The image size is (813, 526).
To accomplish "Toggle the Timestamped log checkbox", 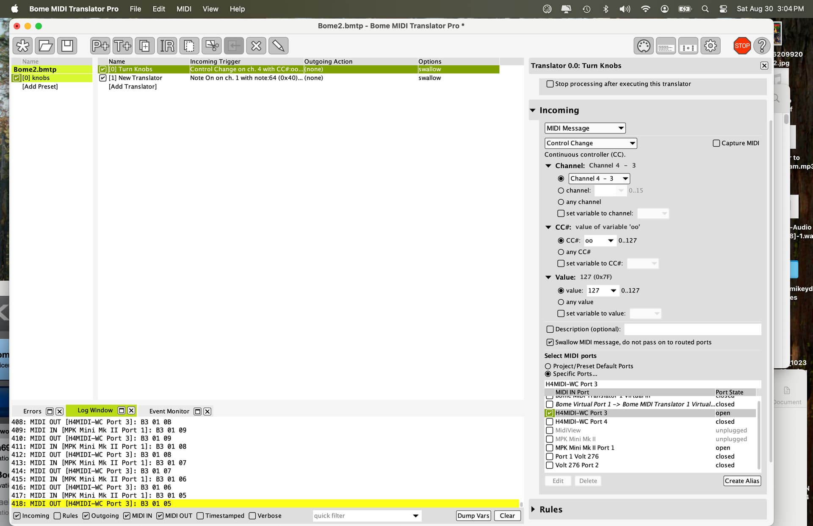I will [200, 516].
